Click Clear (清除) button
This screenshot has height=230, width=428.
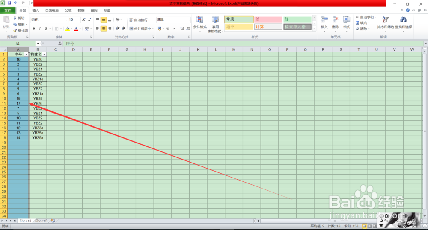[x=363, y=29]
